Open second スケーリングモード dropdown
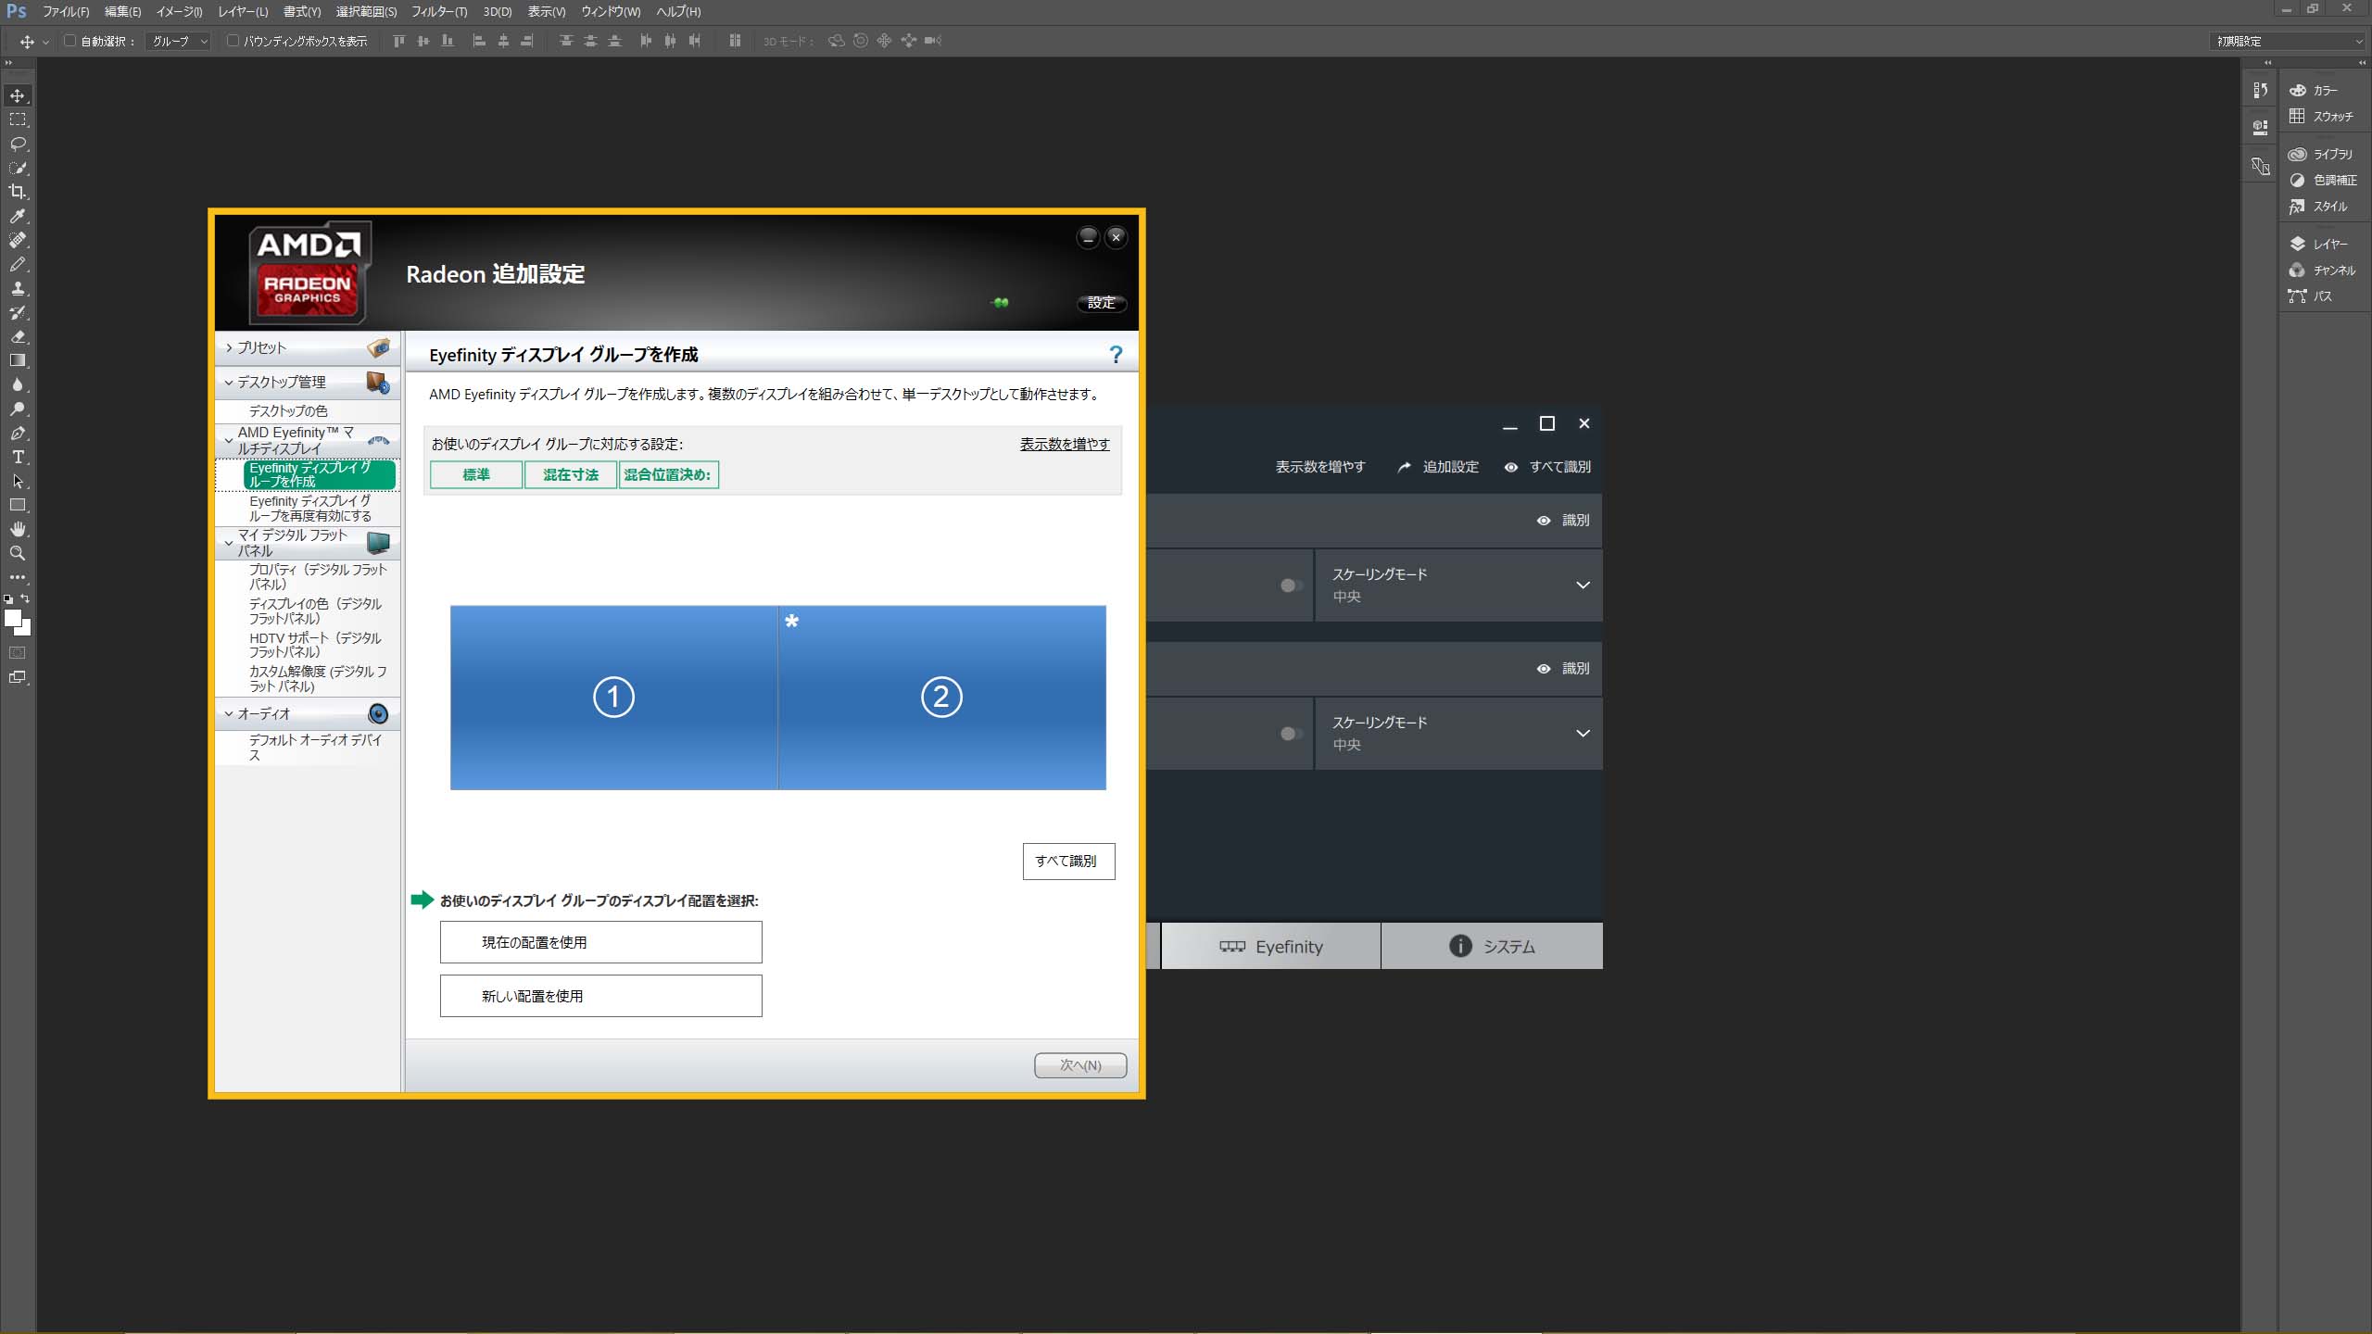This screenshot has width=2372, height=1334. 1458,734
